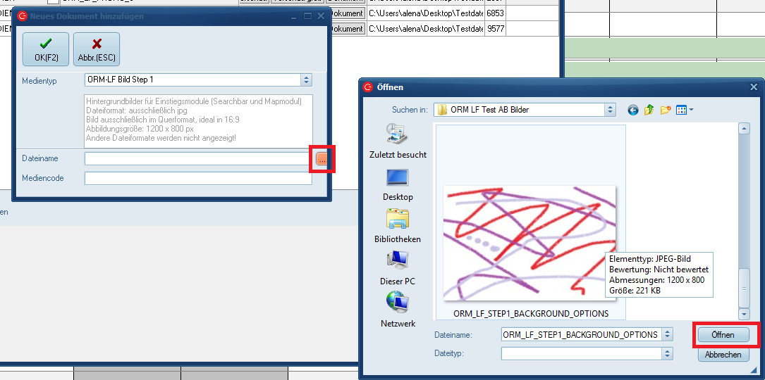The image size is (765, 380).
Task: Open Bibliotheken in places sidebar
Action: [397, 226]
